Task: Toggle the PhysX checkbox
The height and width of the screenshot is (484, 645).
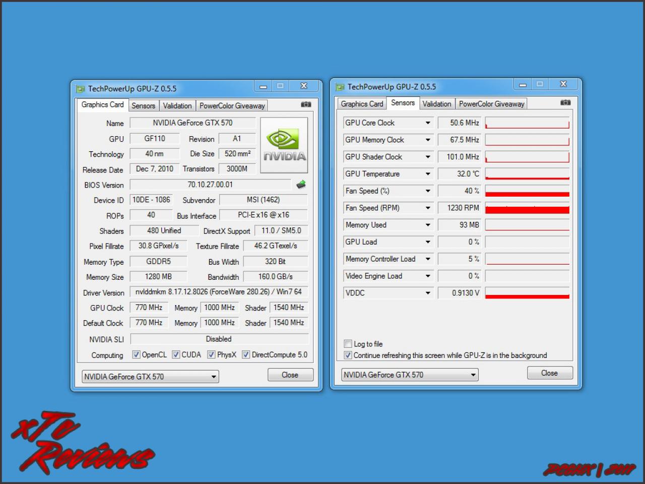Action: tap(211, 354)
